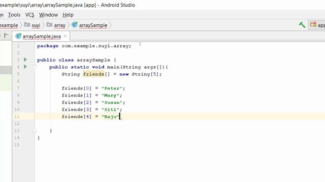Click the suyi folder icon in breadcrumb
This screenshot has width=325, height=182.
pos(27,25)
